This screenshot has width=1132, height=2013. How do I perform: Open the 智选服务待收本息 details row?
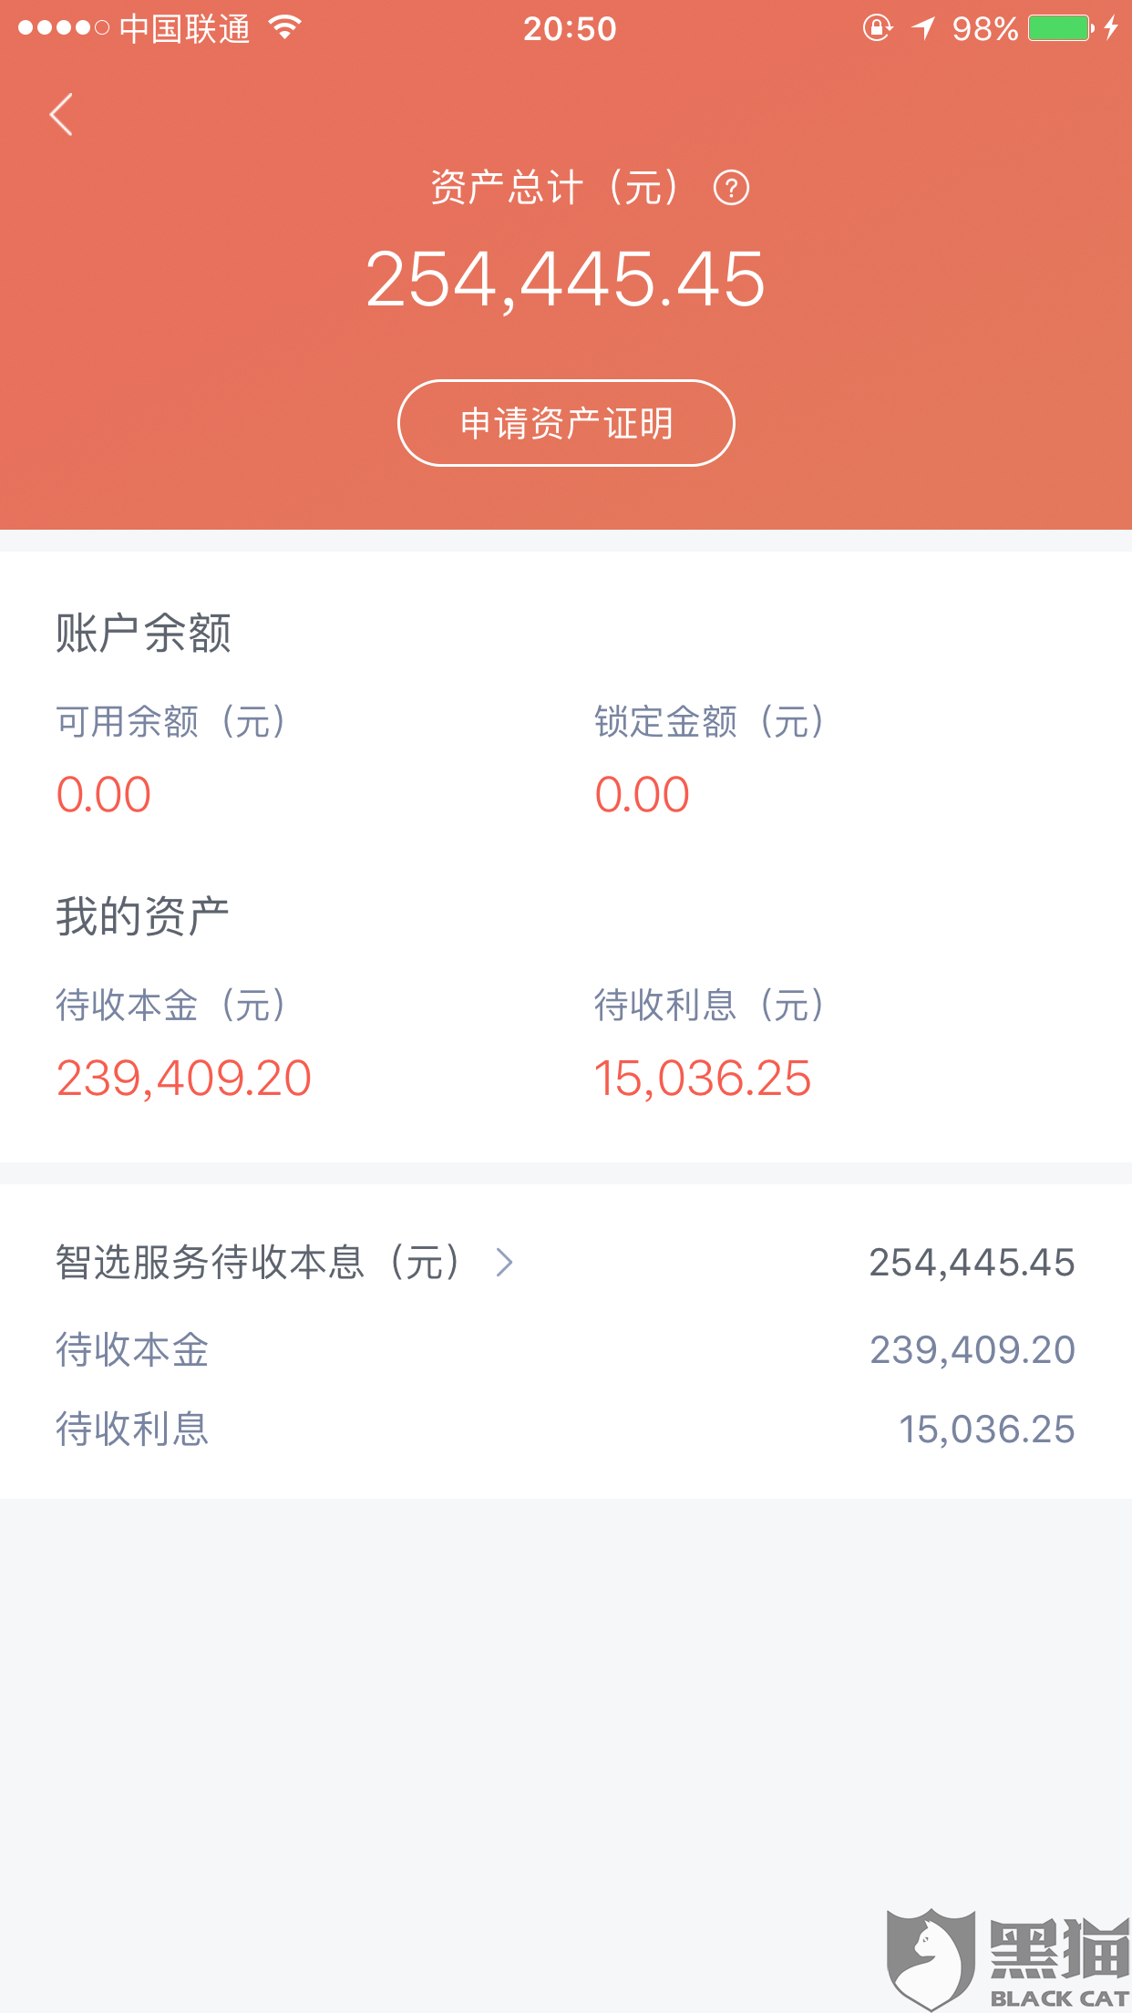566,1263
